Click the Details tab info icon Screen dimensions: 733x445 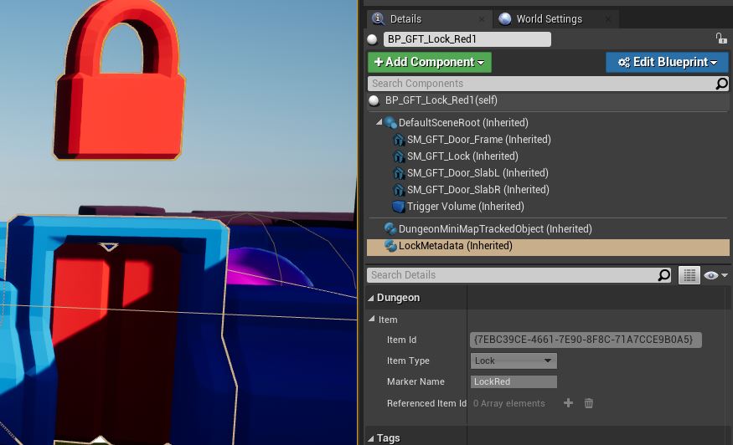pyautogui.click(x=378, y=18)
